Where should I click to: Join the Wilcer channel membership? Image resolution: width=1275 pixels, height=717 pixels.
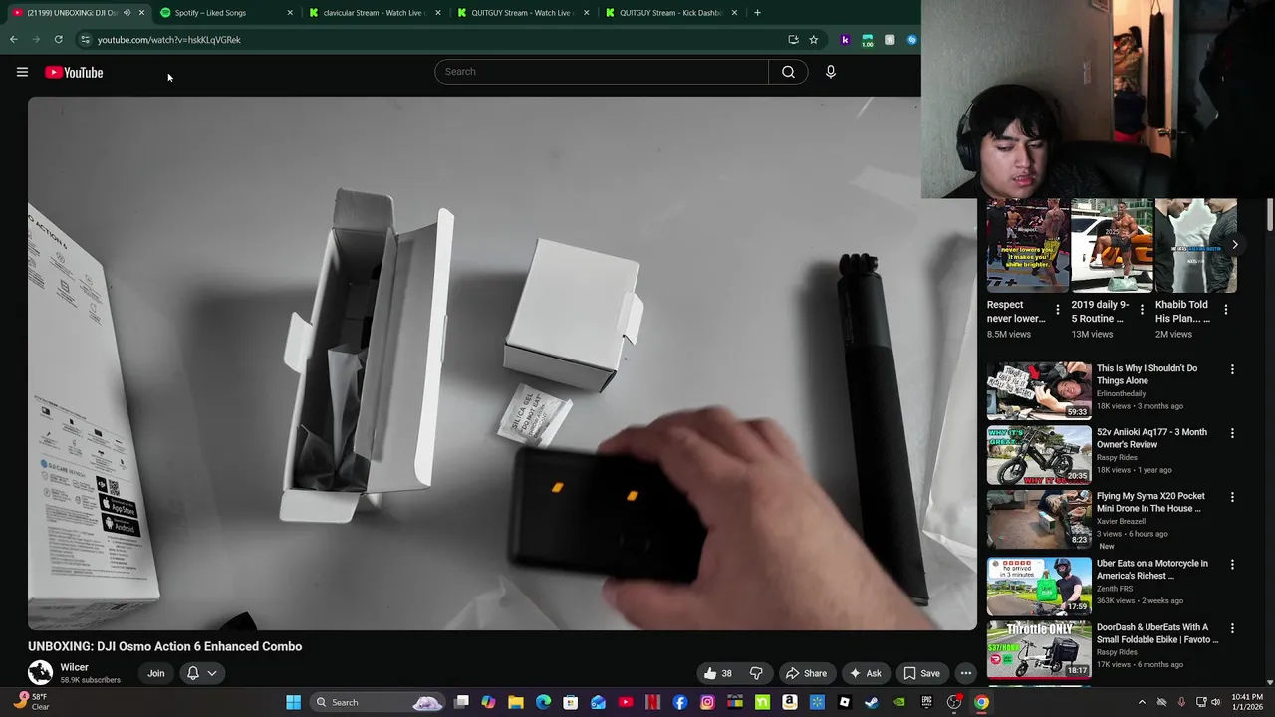(x=156, y=673)
